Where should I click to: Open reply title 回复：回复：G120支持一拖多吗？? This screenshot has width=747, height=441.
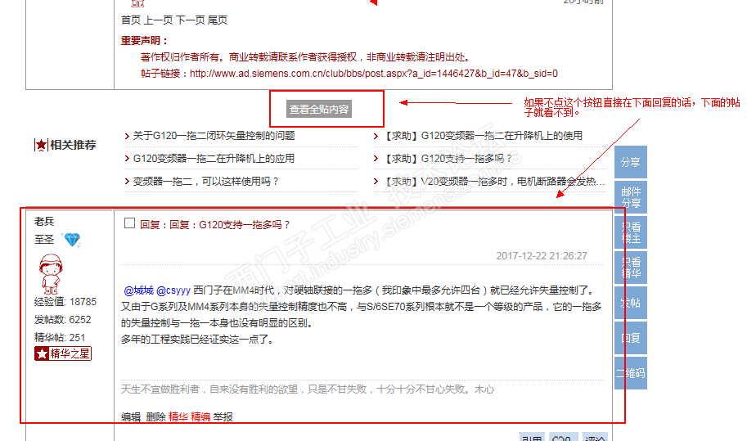click(x=214, y=225)
